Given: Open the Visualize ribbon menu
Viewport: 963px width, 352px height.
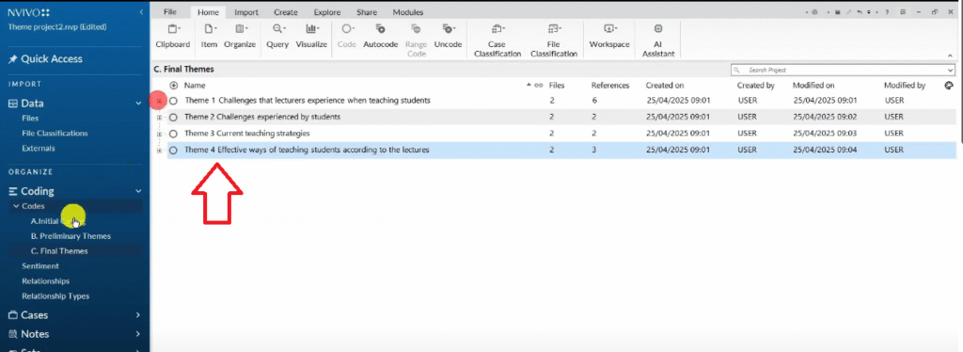Looking at the screenshot, I should tap(311, 37).
